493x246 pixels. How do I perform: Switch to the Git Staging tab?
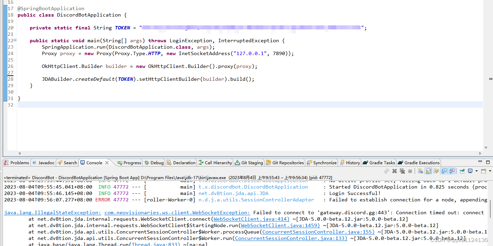(x=249, y=163)
